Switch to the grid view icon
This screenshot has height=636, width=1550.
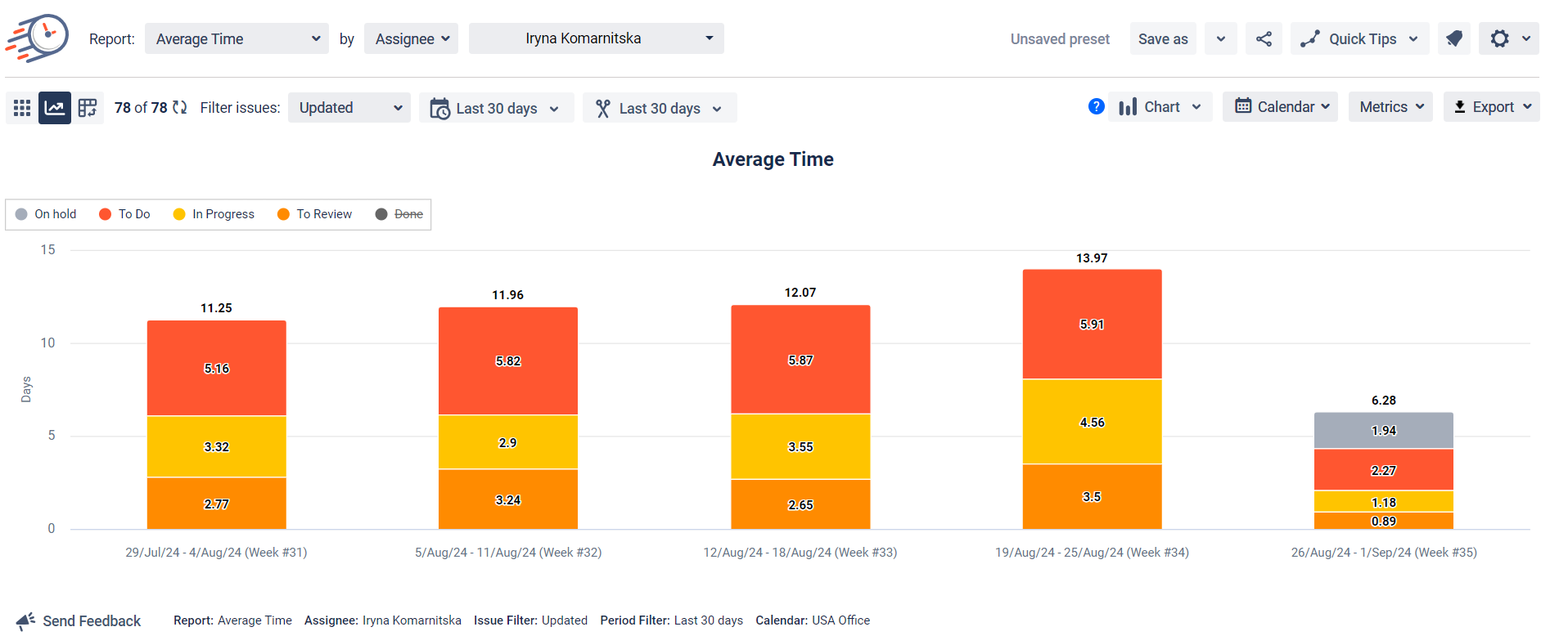[22, 108]
